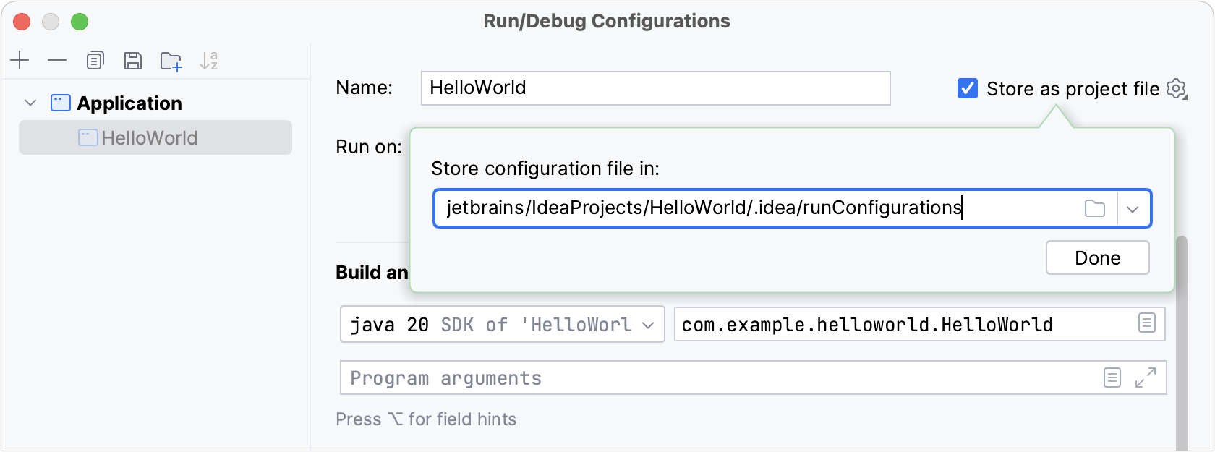Open the storage path dropdown arrow

1133,209
